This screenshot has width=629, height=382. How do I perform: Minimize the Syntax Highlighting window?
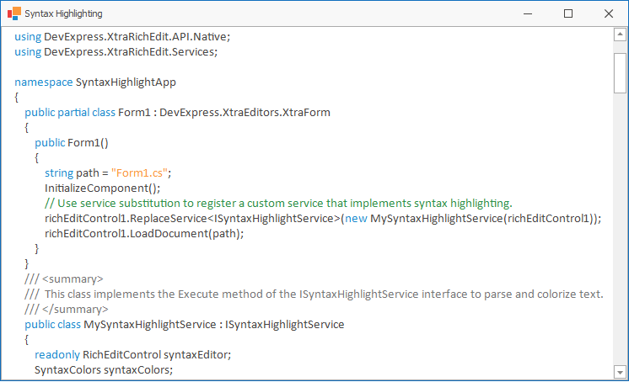pyautogui.click(x=528, y=13)
